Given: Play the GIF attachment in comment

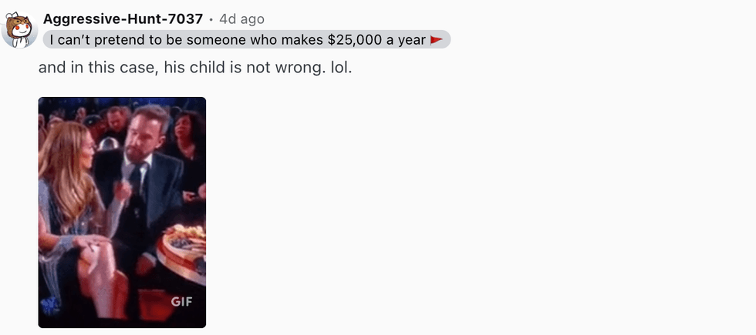Looking at the screenshot, I should pyautogui.click(x=122, y=213).
